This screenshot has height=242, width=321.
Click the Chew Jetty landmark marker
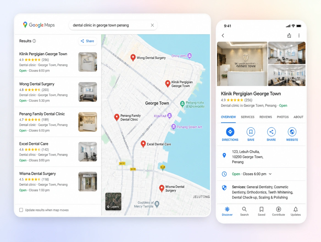(x=190, y=56)
